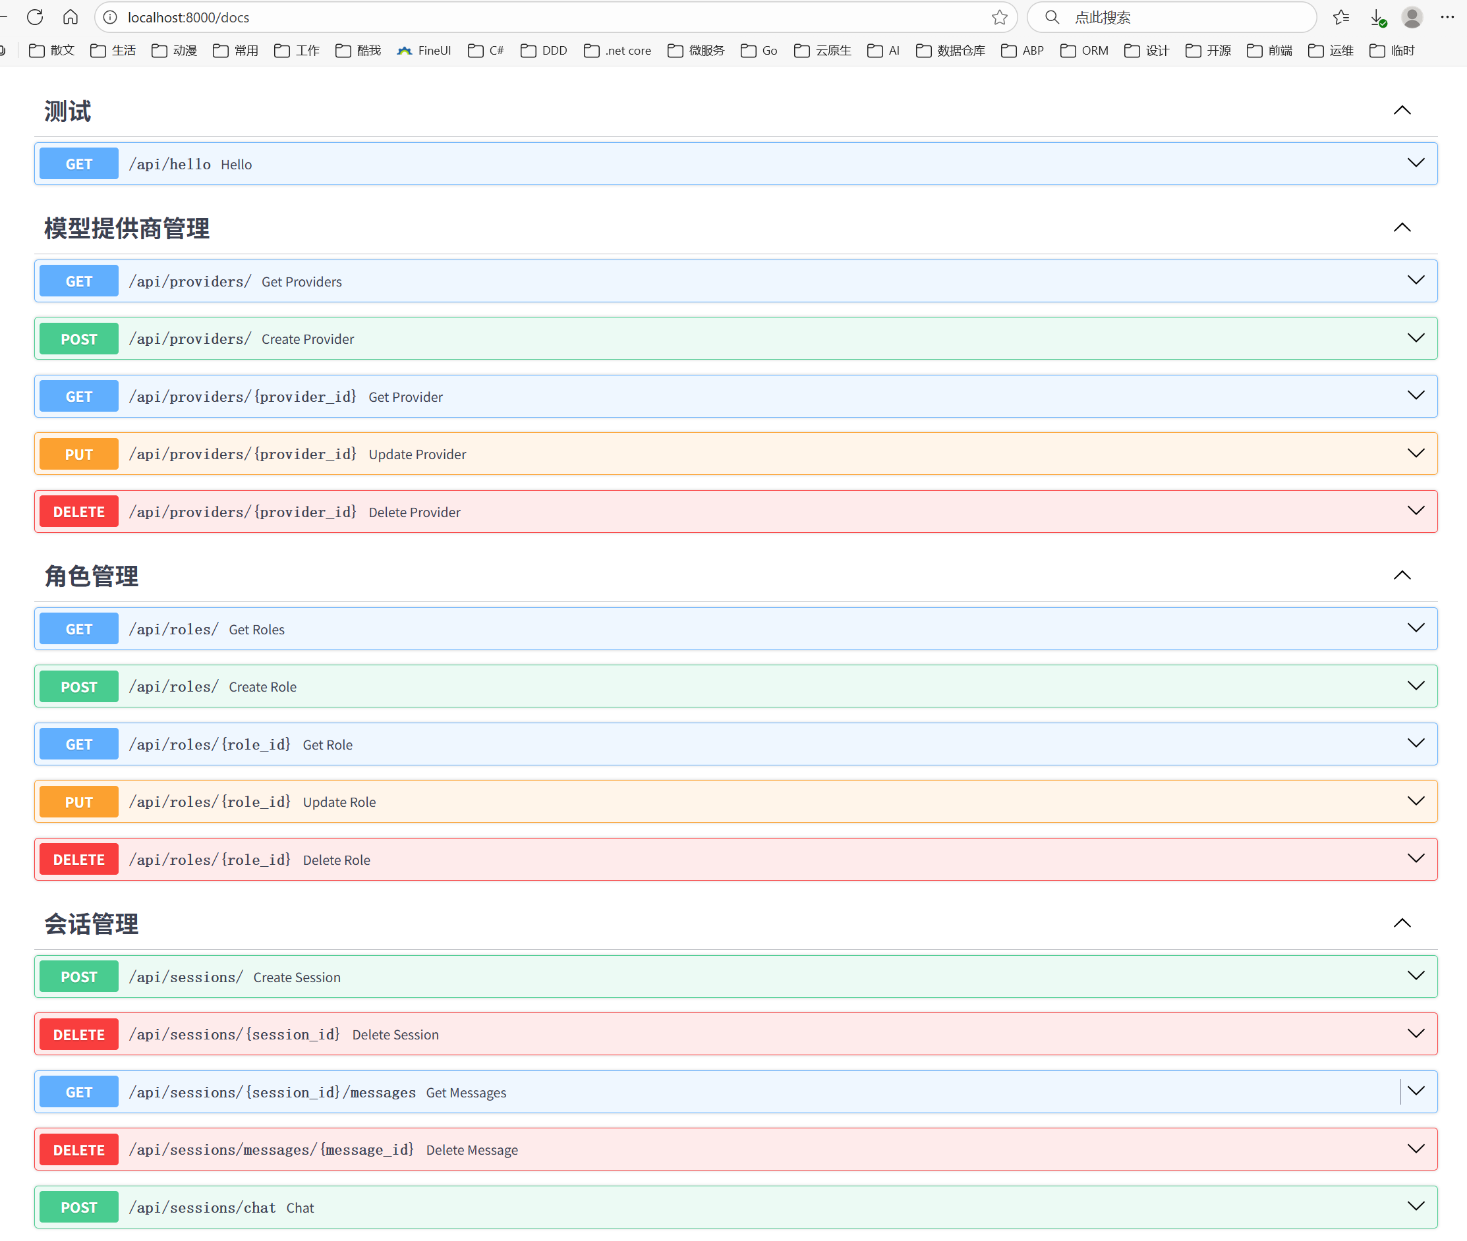Screen dimensions: 1467x1241
Task: Open the favorites list icon
Action: click(1340, 17)
